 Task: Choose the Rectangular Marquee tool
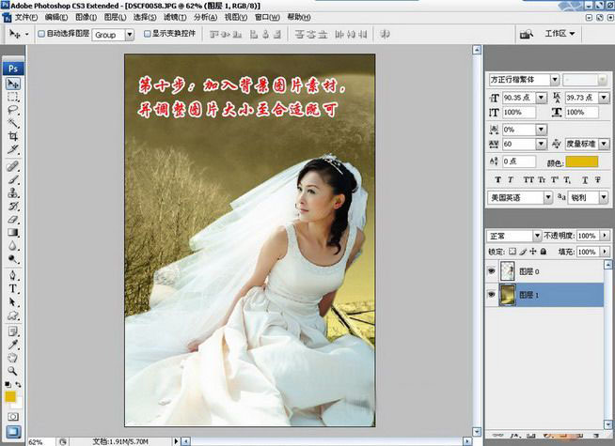click(x=14, y=97)
